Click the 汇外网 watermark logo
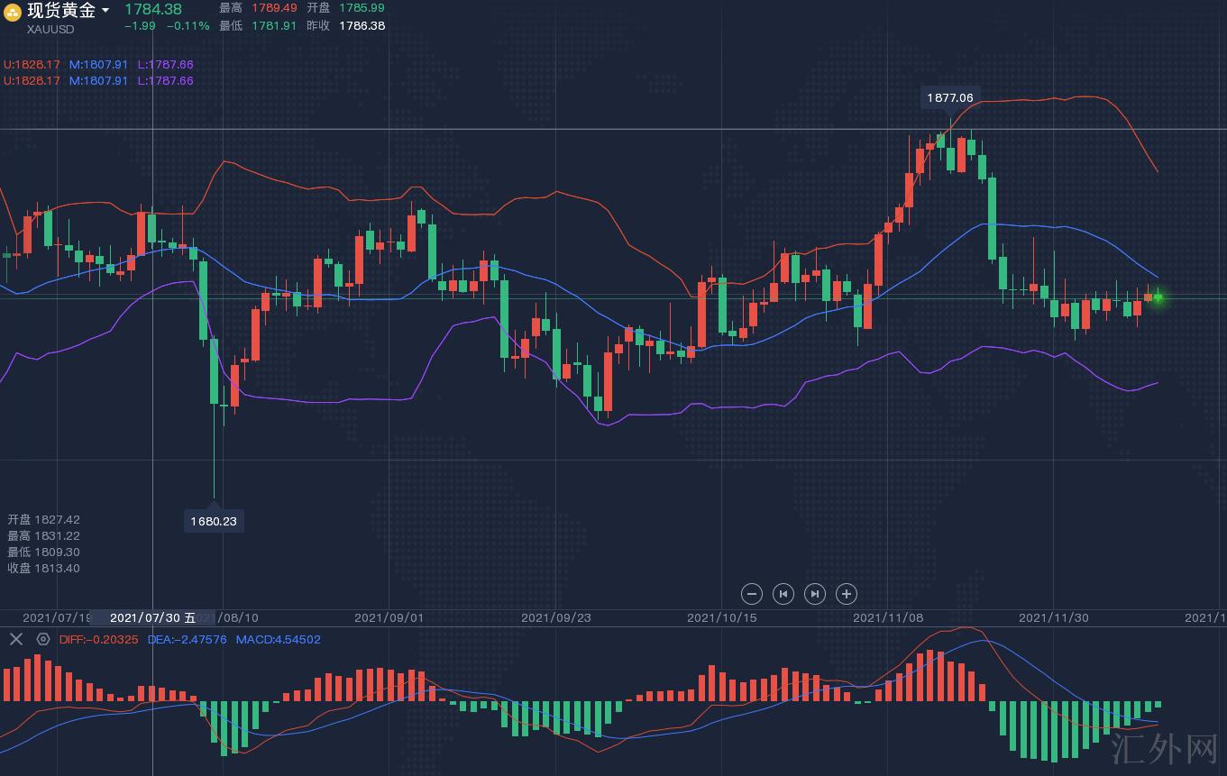 point(1164,749)
